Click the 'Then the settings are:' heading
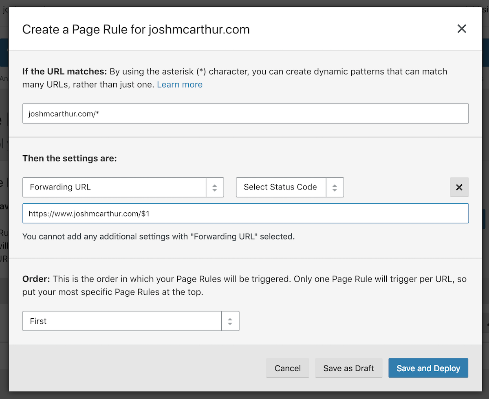Viewport: 489px width, 399px height. [70, 159]
